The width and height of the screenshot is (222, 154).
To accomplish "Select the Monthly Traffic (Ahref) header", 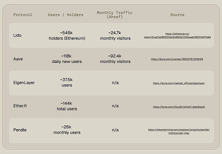I will (115, 15).
